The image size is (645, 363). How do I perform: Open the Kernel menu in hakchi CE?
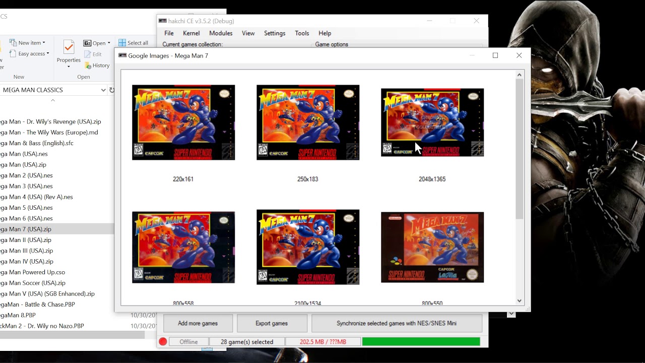[191, 33]
